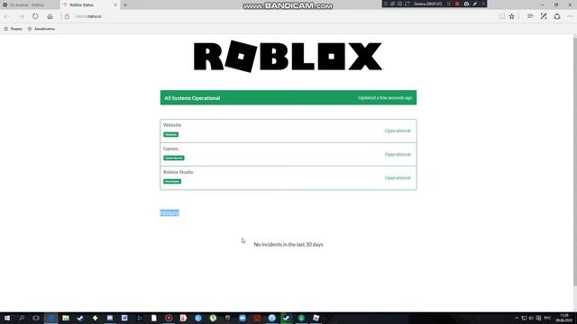Open the hub favorites list icon
Screen dimensions: 577x324
530,16
